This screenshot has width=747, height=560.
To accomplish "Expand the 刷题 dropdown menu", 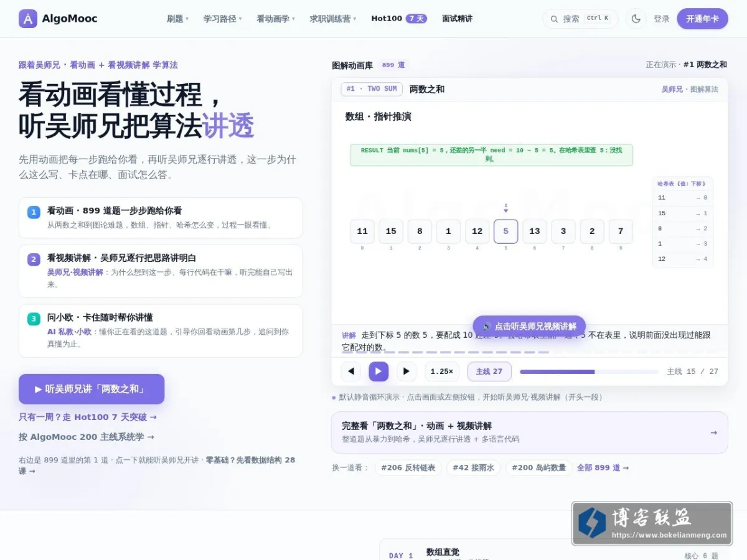I will (x=177, y=19).
